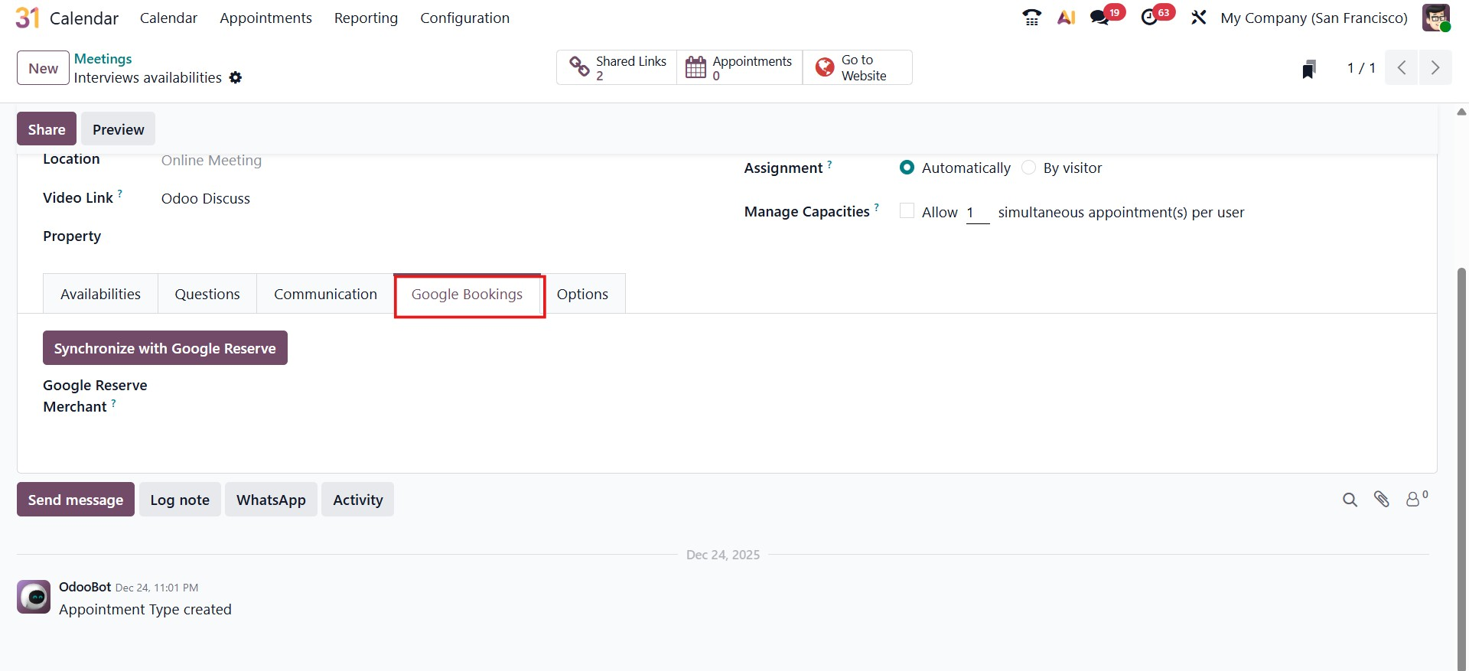The image size is (1469, 671).
Task: Open the record settings gear
Action: point(236,77)
